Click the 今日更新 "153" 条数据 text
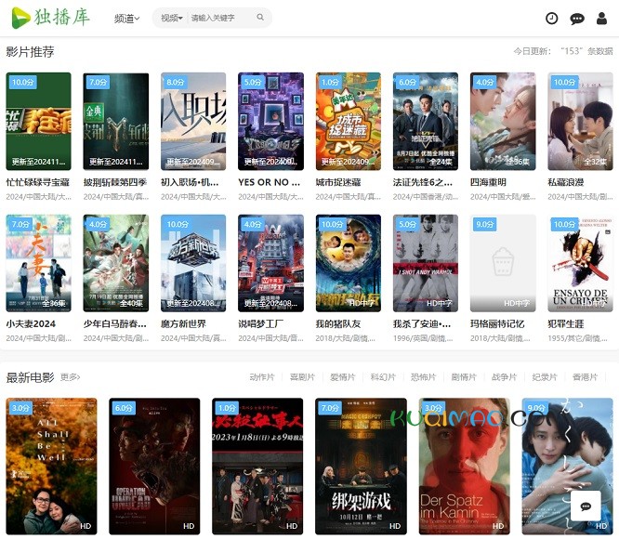The height and width of the screenshot is (539, 619). click(x=563, y=51)
